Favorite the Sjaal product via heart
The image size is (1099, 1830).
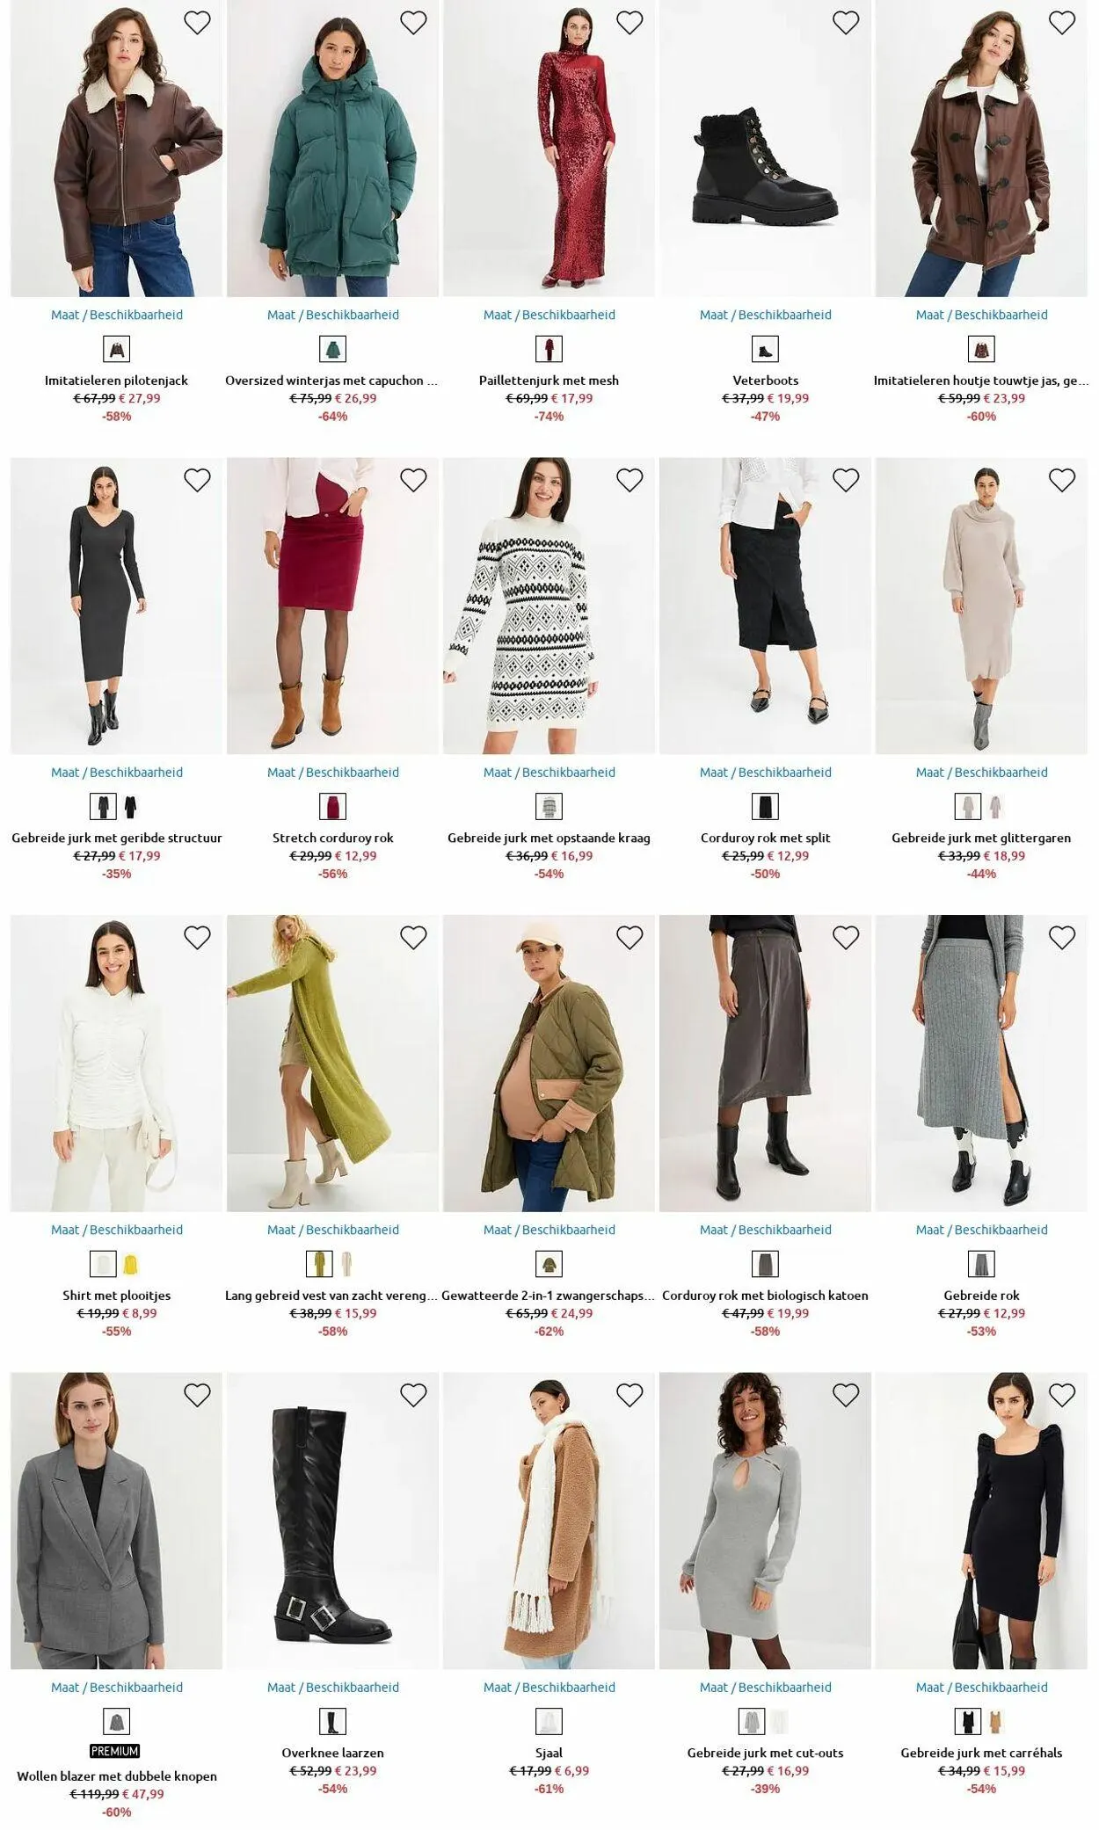coord(630,1395)
